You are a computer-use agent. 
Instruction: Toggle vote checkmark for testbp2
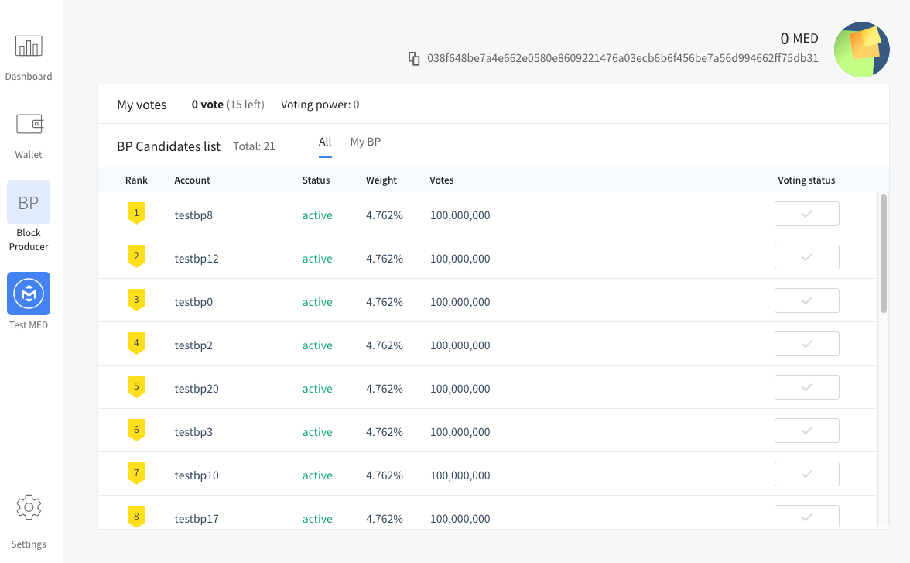tap(806, 344)
